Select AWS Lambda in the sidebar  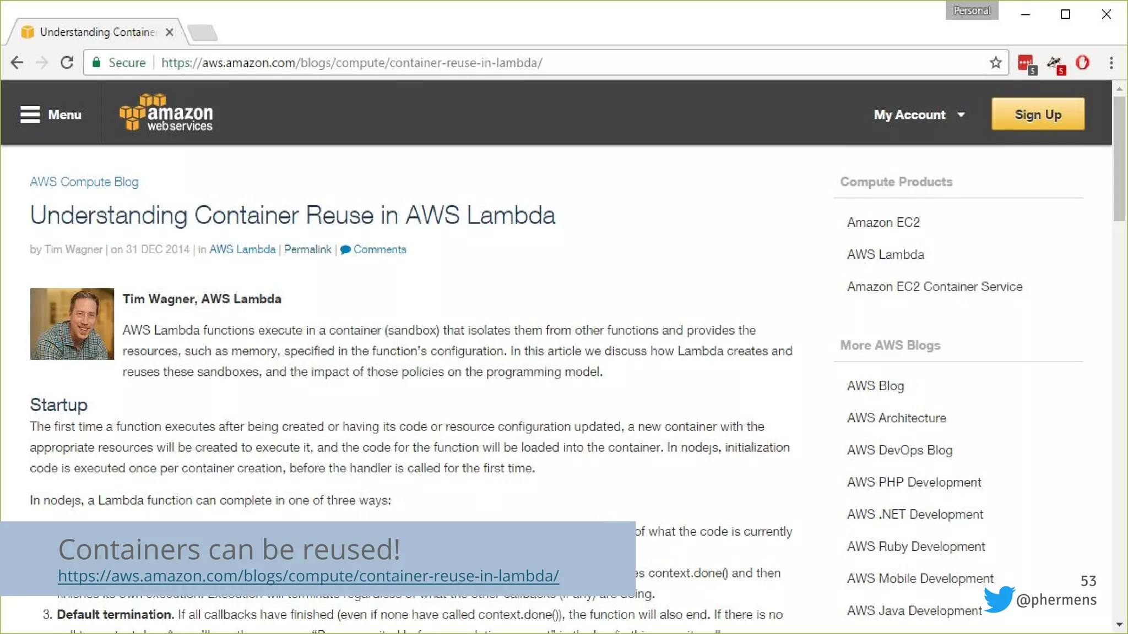[x=886, y=254]
